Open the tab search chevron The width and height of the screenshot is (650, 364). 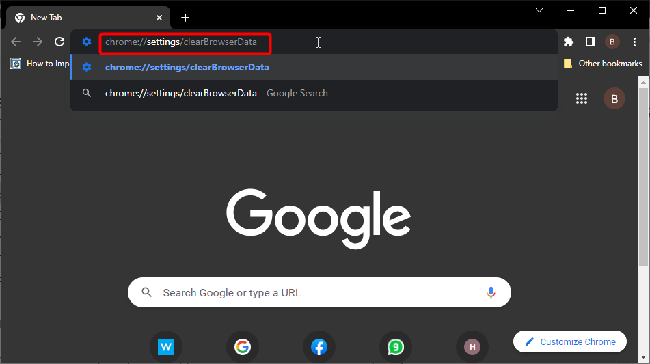click(539, 10)
